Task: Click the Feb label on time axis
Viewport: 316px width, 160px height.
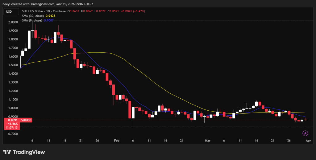Action: click(117, 141)
